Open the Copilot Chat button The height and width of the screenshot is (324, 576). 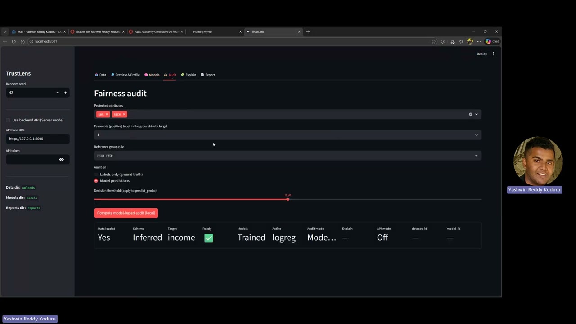(492, 41)
